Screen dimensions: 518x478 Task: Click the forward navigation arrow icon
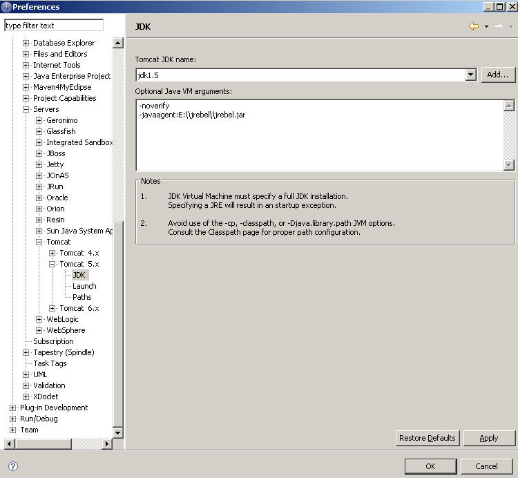click(498, 26)
